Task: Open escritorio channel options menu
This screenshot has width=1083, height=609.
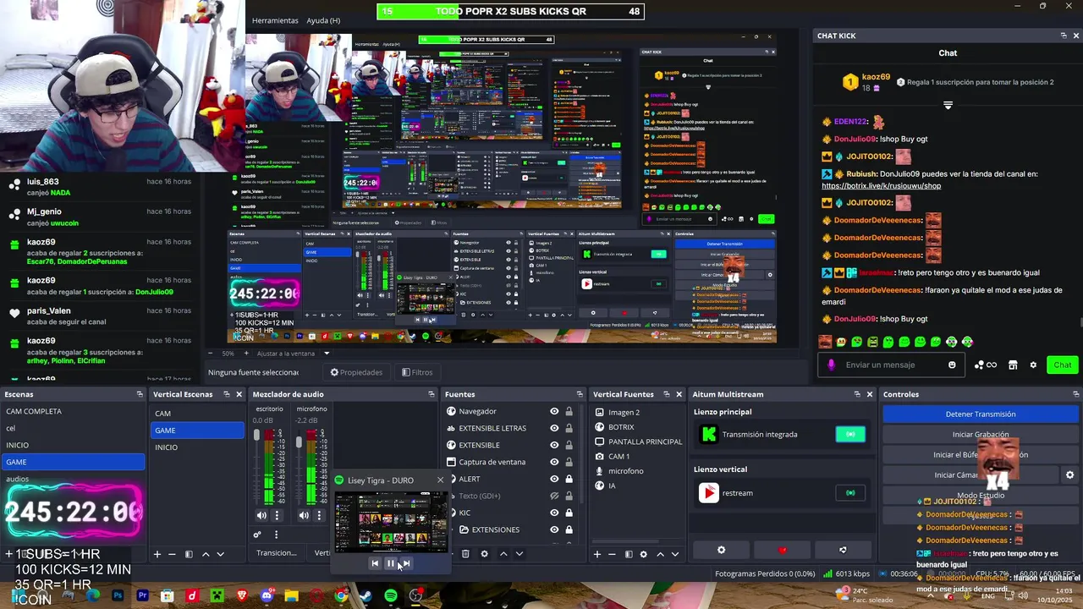Action: coord(276,515)
